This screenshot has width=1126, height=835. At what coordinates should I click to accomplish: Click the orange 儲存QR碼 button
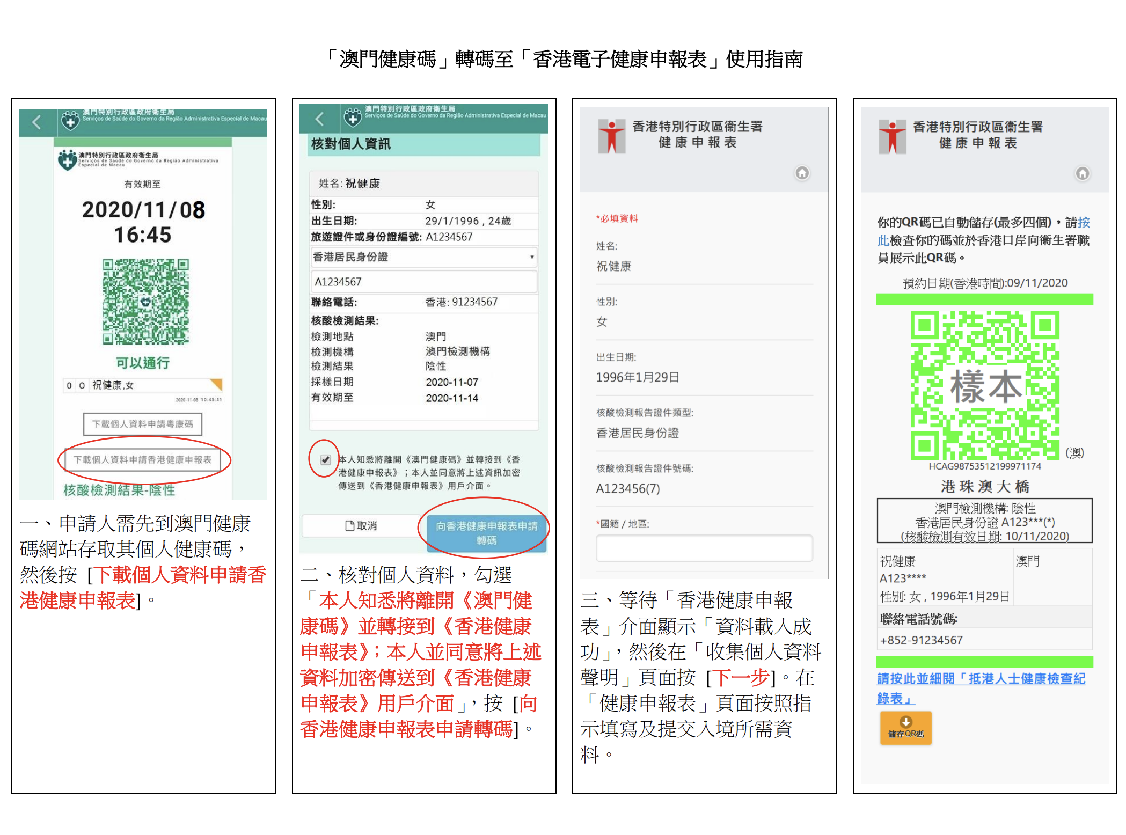[905, 728]
